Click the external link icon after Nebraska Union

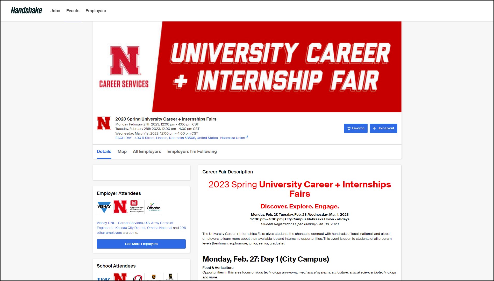(x=247, y=137)
